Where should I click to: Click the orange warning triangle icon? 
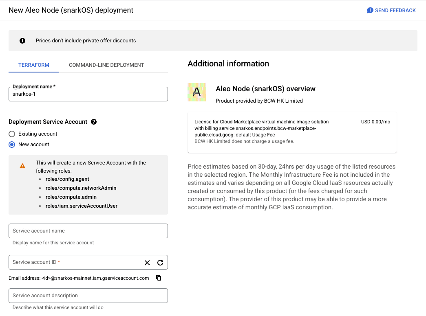point(22,166)
